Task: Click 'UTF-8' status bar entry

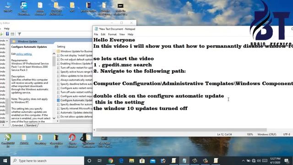Action: click(x=287, y=134)
